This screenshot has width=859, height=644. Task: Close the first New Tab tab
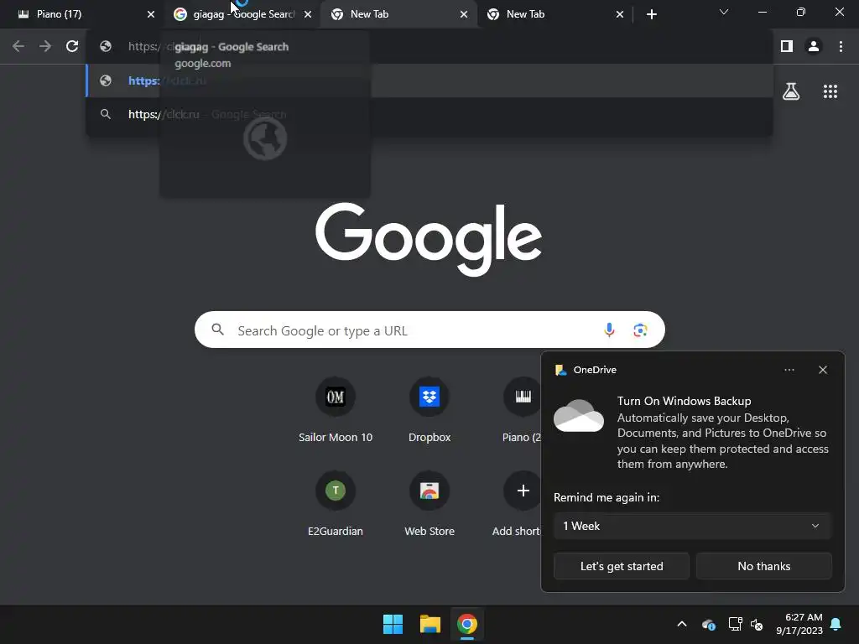click(x=463, y=14)
